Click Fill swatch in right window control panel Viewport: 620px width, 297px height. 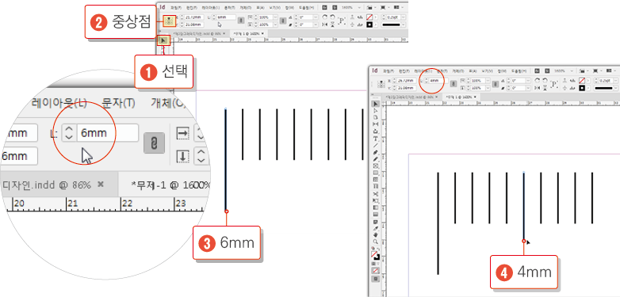pos(582,80)
